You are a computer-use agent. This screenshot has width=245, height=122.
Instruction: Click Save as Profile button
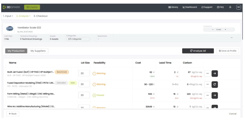(x=228, y=51)
